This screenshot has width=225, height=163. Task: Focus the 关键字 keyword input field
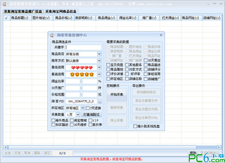83,47
